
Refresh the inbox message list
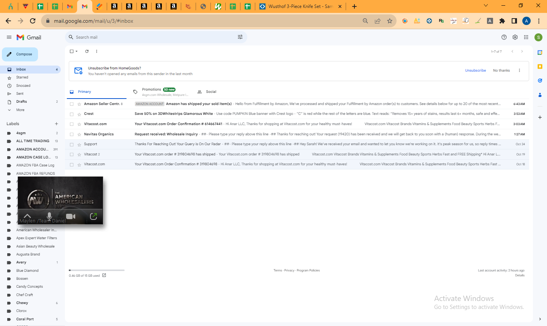point(87,51)
